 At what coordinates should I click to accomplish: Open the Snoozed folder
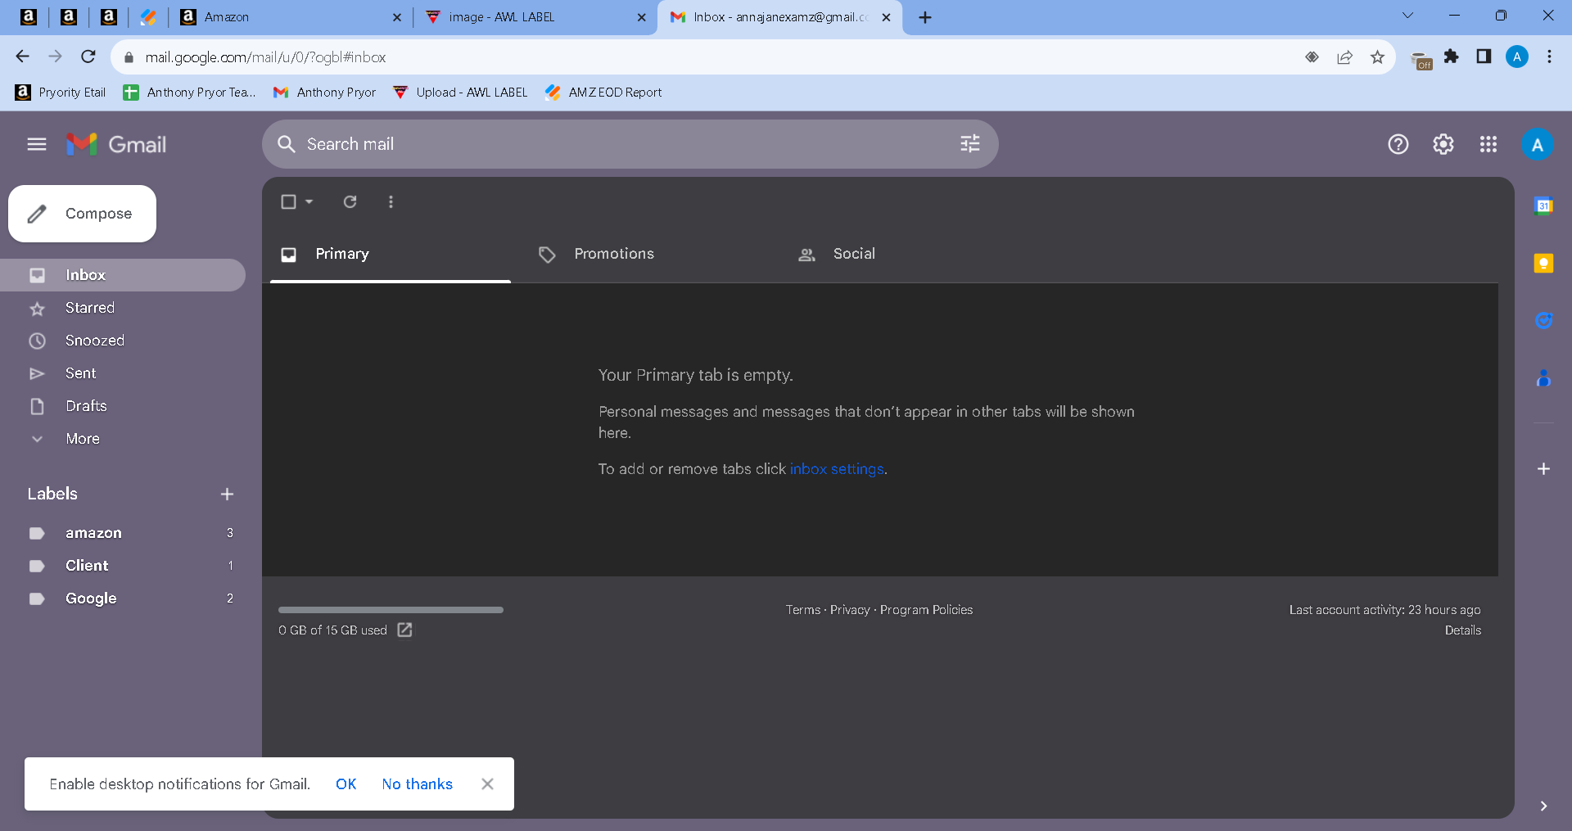[123, 341]
